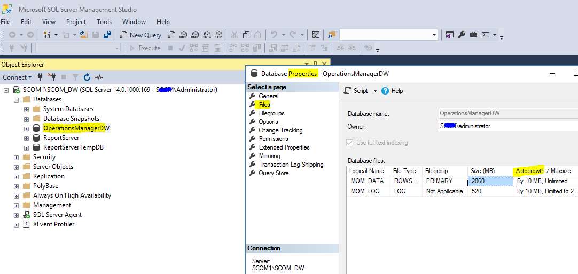Expand the Management folder
Screen dimensions: 578x274
[16, 205]
